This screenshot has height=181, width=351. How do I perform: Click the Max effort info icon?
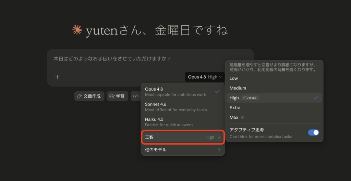[x=243, y=117]
